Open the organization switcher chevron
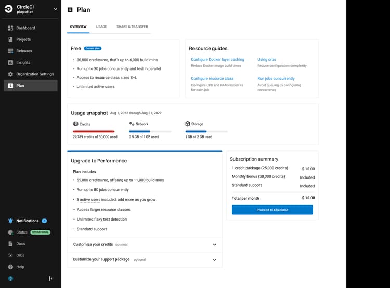 pyautogui.click(x=56, y=9)
